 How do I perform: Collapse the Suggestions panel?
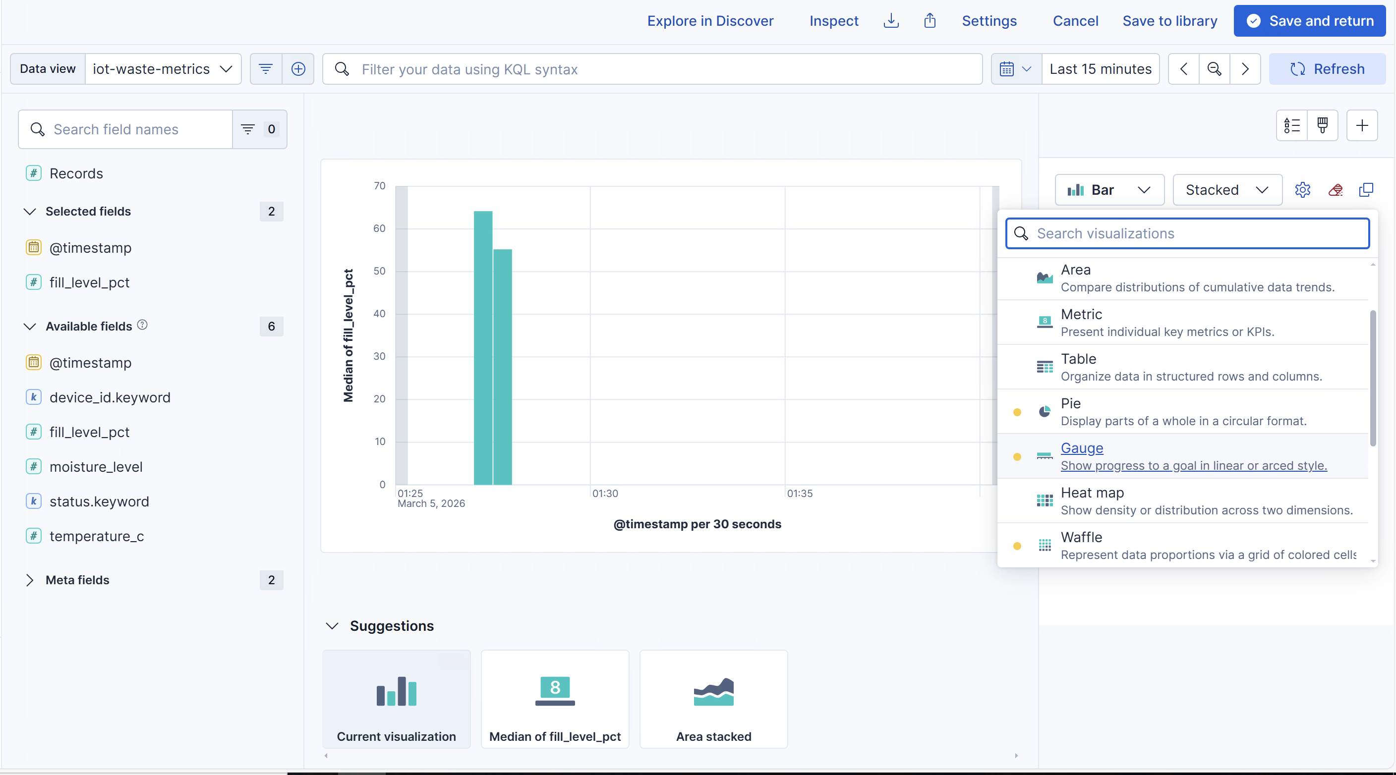332,626
